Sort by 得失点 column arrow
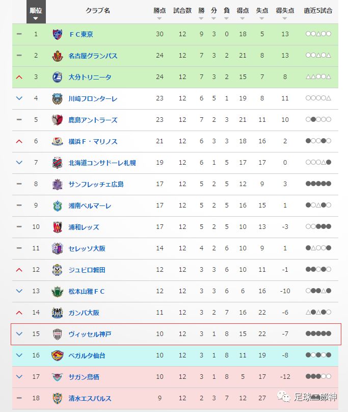 285,18
